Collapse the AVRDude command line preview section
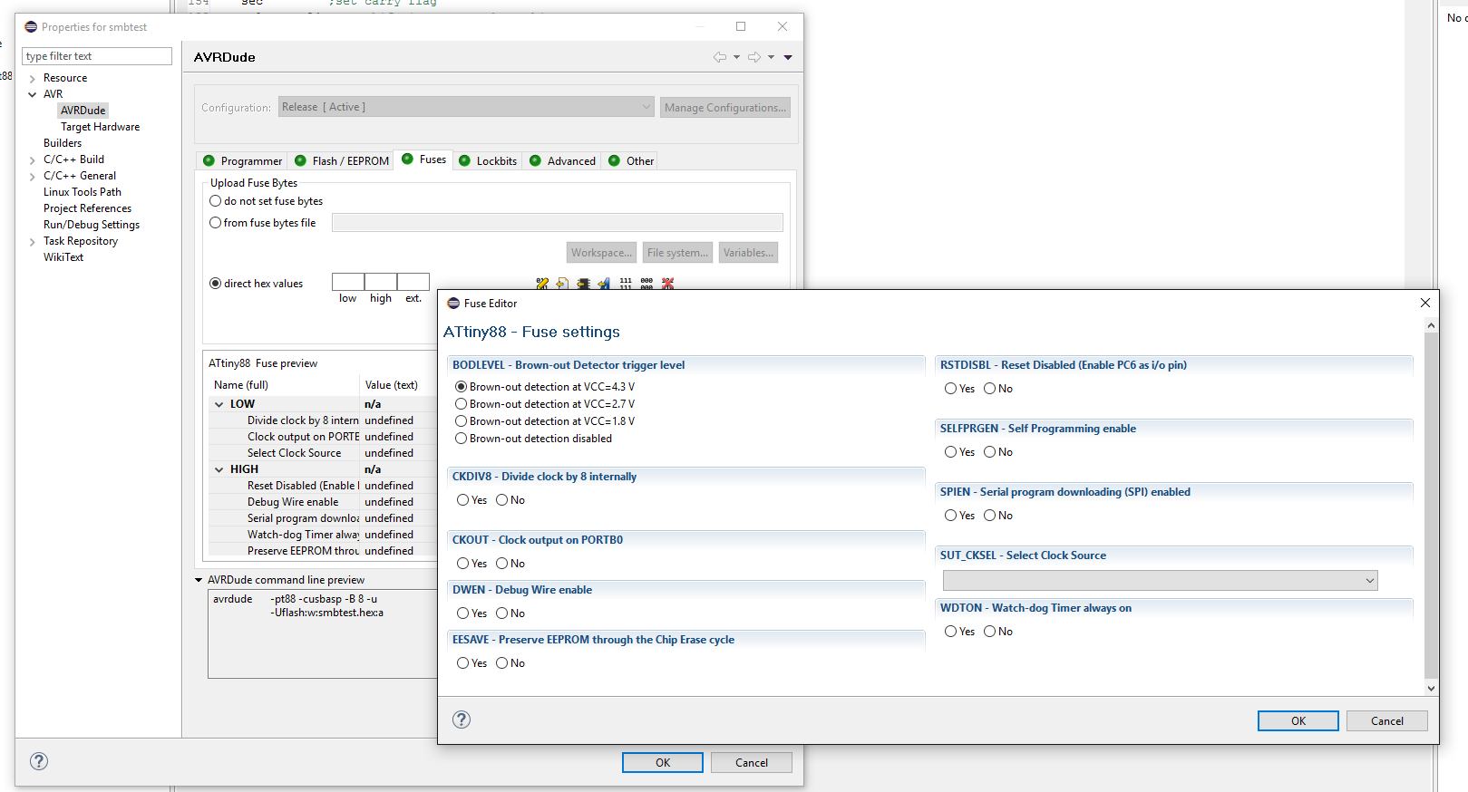Screen dimensions: 1468x792 (x=199, y=580)
